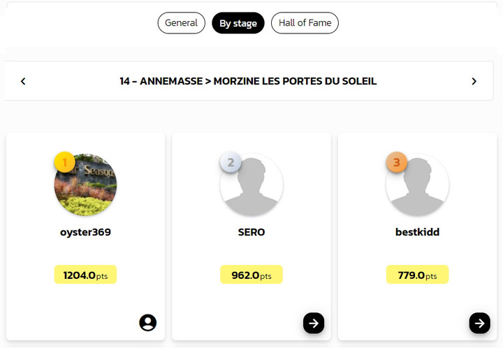Click the bronze rank 3 badge
Screen dimensions: 503x348
coord(397,162)
